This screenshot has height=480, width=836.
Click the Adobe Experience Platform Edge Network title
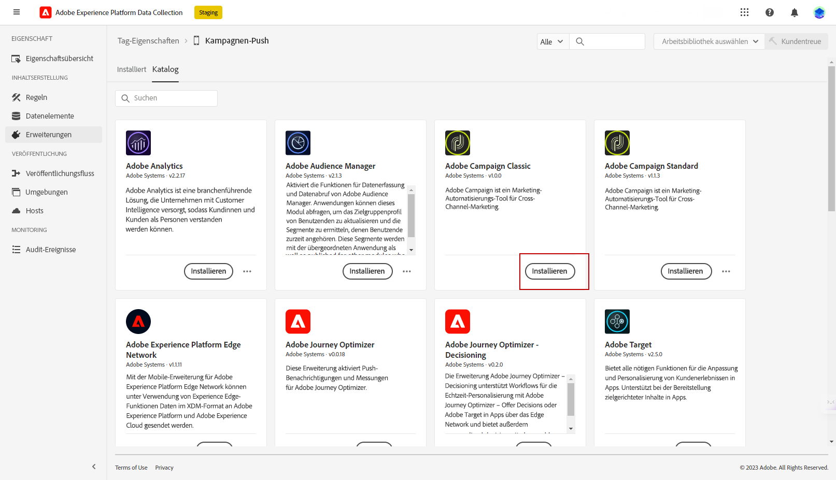pos(183,350)
